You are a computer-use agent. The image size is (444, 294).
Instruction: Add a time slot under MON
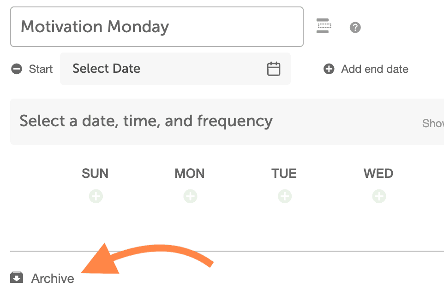[x=190, y=196]
